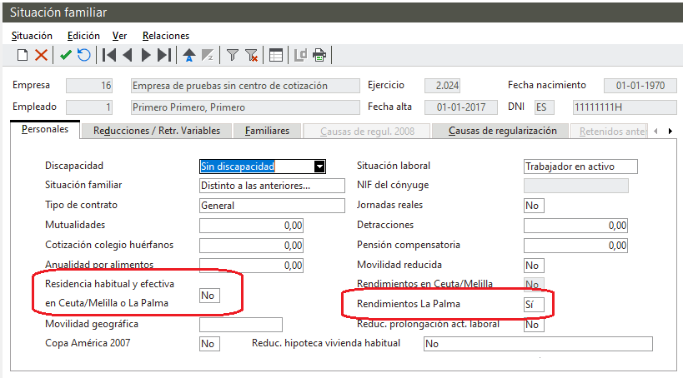This screenshot has height=378, width=683.
Task: Switch to the Familiares tab
Action: 267,131
